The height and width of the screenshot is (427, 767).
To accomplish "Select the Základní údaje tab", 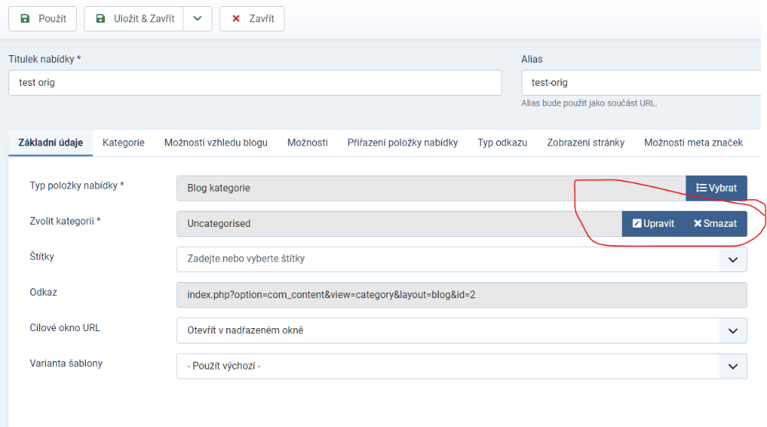I will coord(51,143).
